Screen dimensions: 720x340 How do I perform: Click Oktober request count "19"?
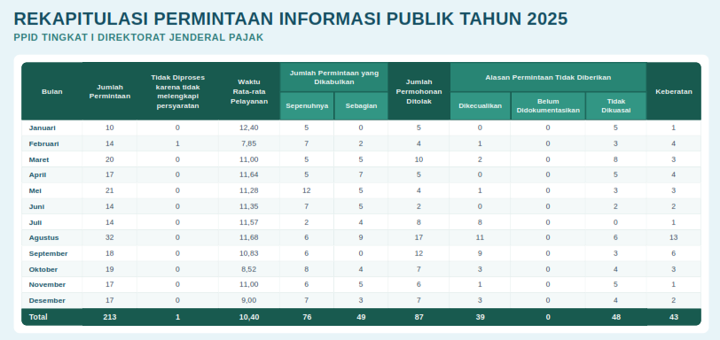(x=110, y=269)
